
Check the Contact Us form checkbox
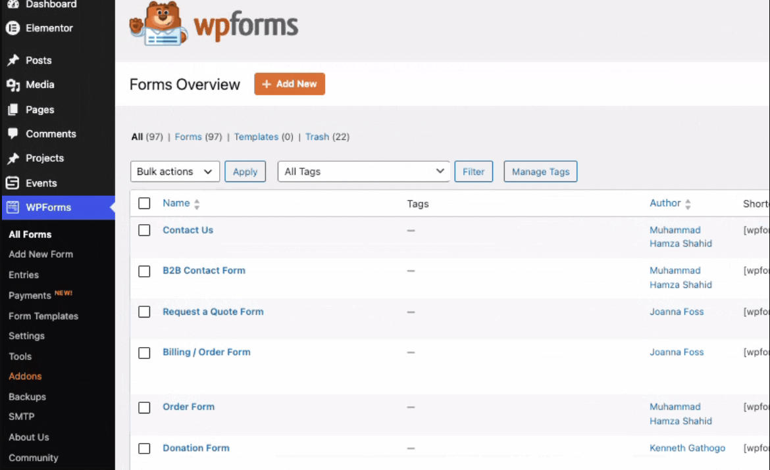pos(144,230)
